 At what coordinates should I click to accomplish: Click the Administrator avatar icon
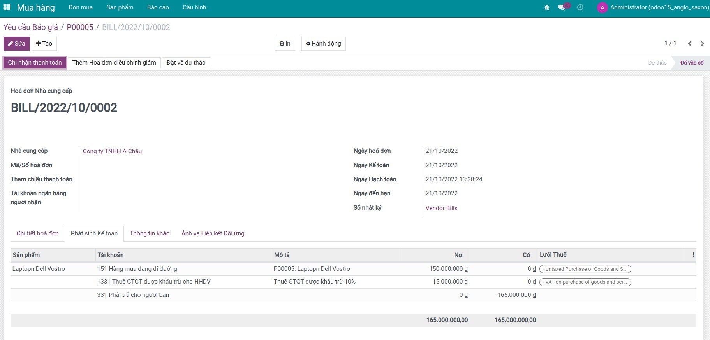(x=602, y=8)
